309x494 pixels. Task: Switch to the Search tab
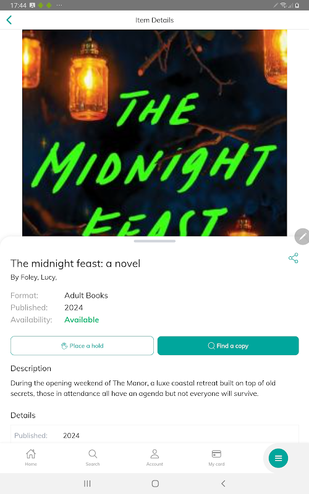(93, 458)
